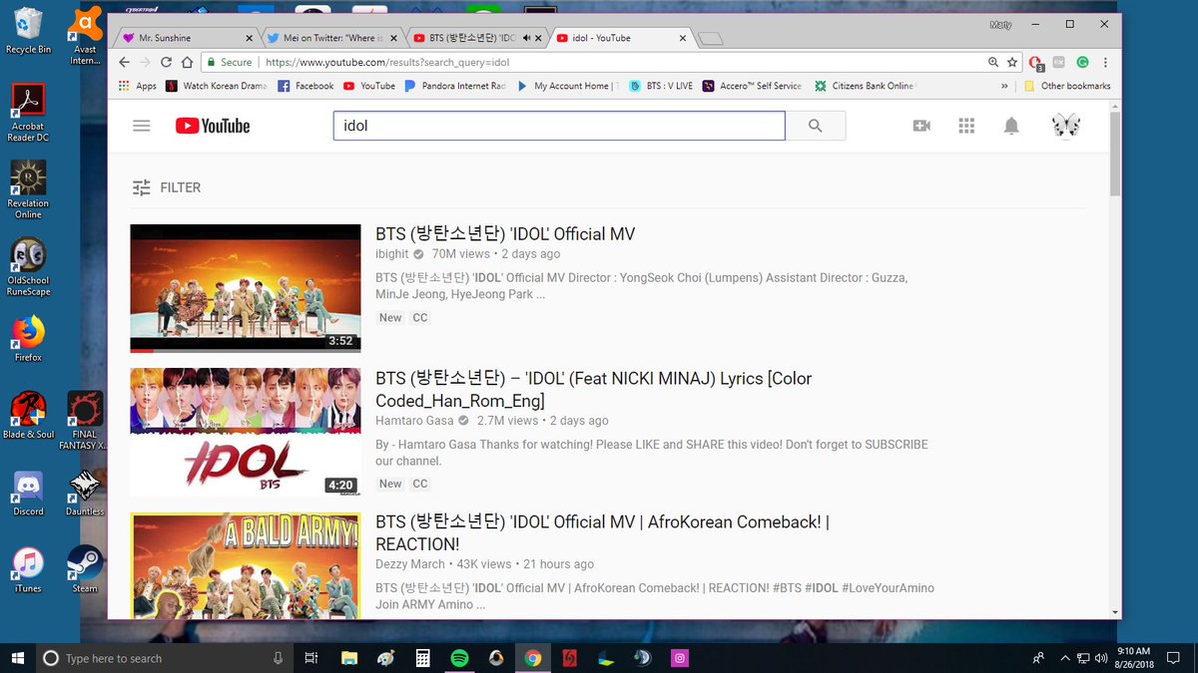Click the zoom magnifier in address bar

point(993,62)
